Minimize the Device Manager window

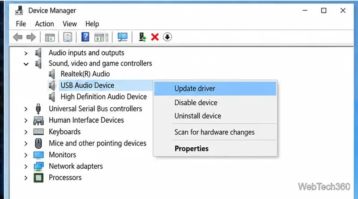point(305,10)
